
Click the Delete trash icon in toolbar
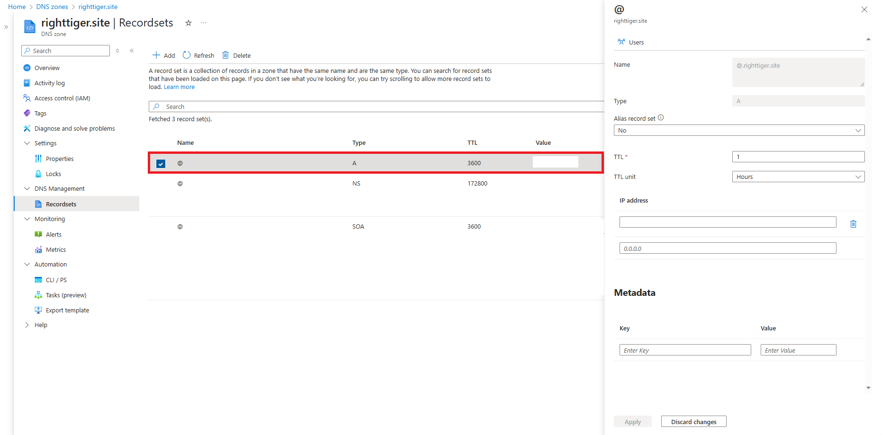pyautogui.click(x=225, y=55)
